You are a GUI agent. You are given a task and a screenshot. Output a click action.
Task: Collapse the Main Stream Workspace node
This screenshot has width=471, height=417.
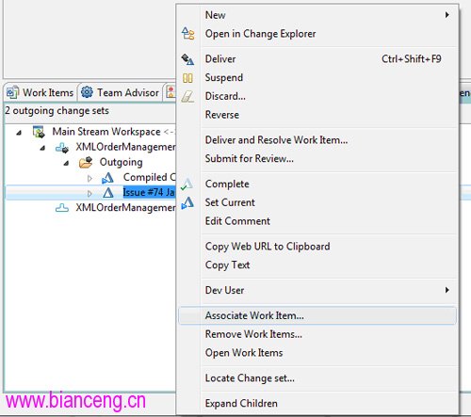[19, 133]
